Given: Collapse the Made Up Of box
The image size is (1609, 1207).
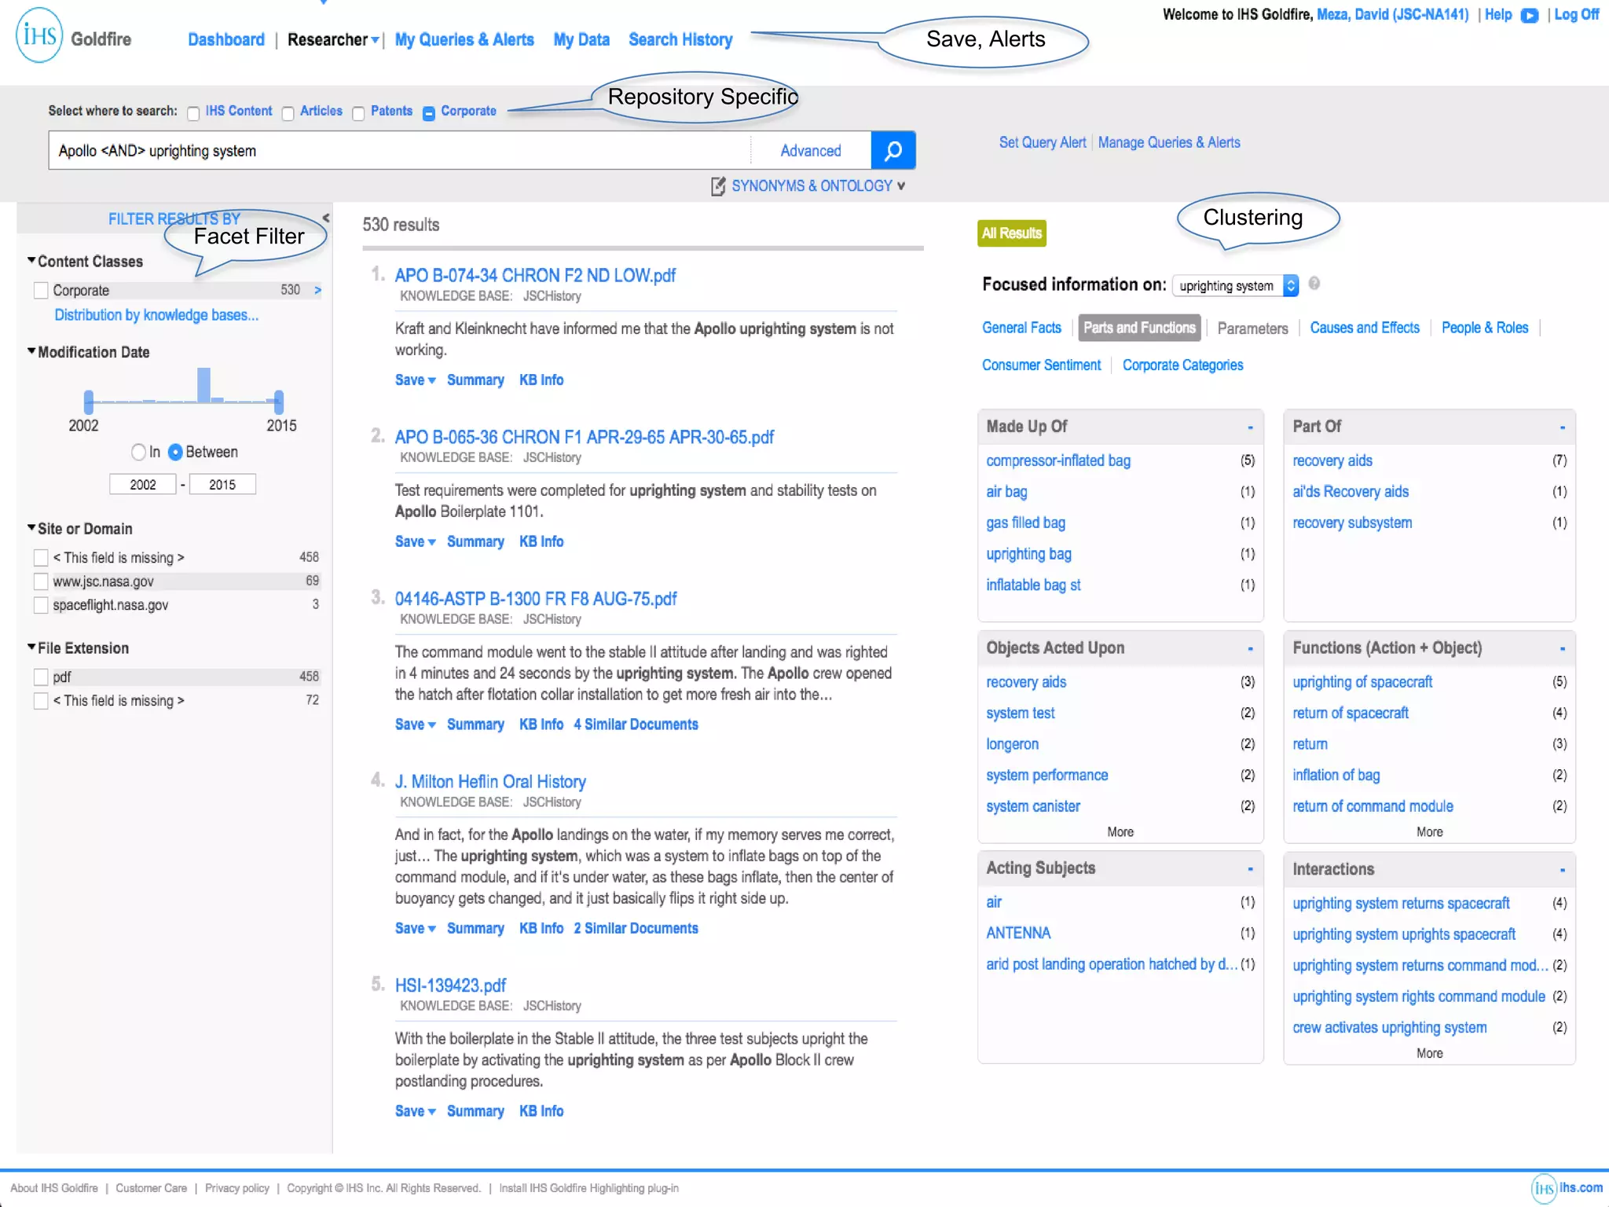Looking at the screenshot, I should 1250,427.
